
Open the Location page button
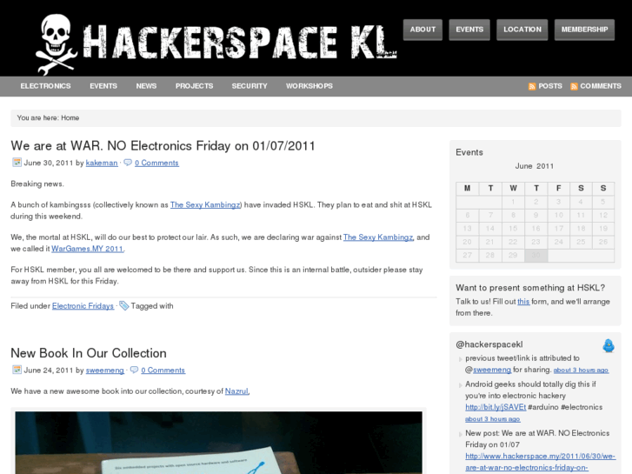coord(522,30)
